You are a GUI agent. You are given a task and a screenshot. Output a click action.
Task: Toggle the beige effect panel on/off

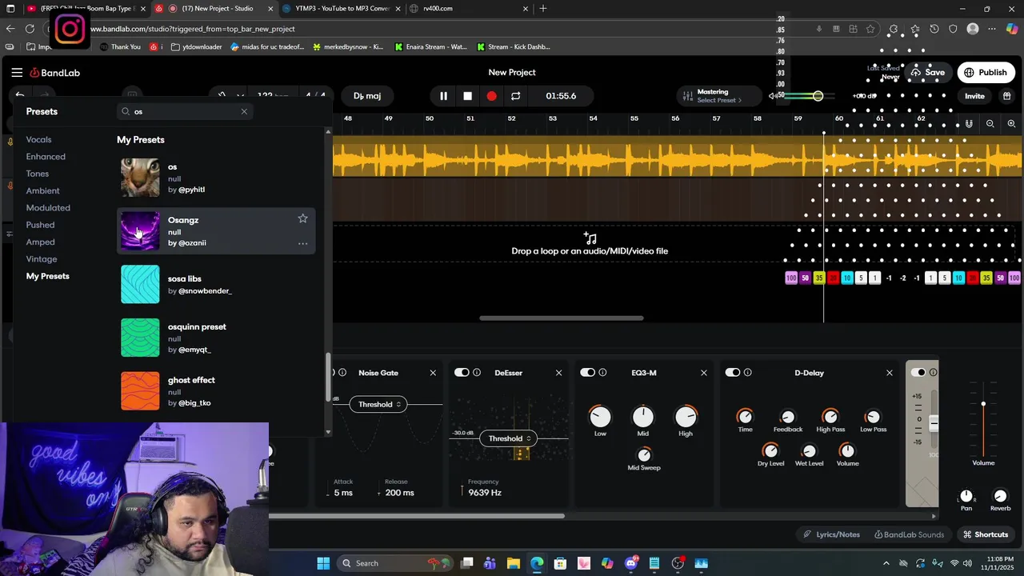click(x=918, y=373)
